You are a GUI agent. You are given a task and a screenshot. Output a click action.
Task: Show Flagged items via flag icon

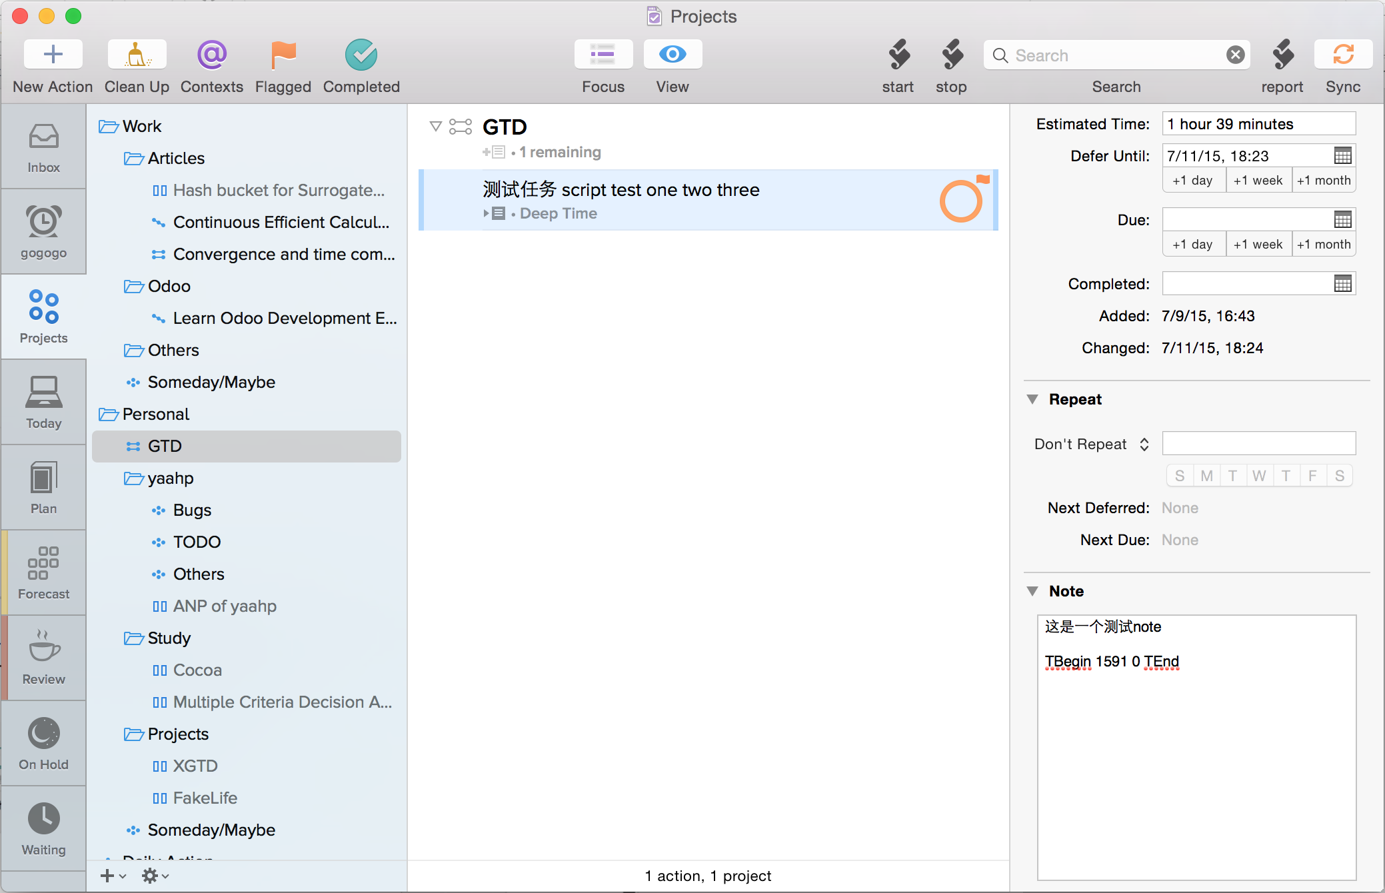coord(283,55)
